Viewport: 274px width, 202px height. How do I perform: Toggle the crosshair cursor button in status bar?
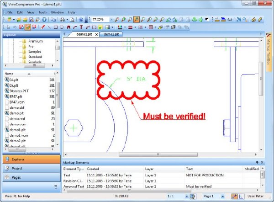click(x=234, y=196)
